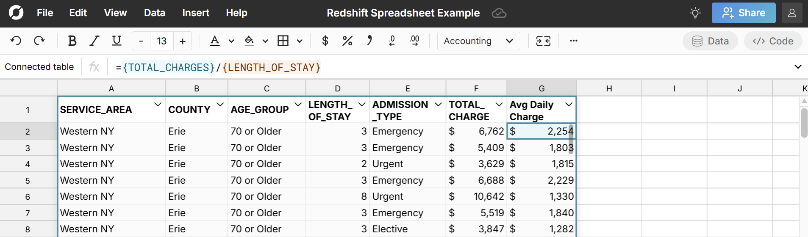Screen dimensions: 808x237
Task: Open the Code panel button
Action: pyautogui.click(x=773, y=41)
